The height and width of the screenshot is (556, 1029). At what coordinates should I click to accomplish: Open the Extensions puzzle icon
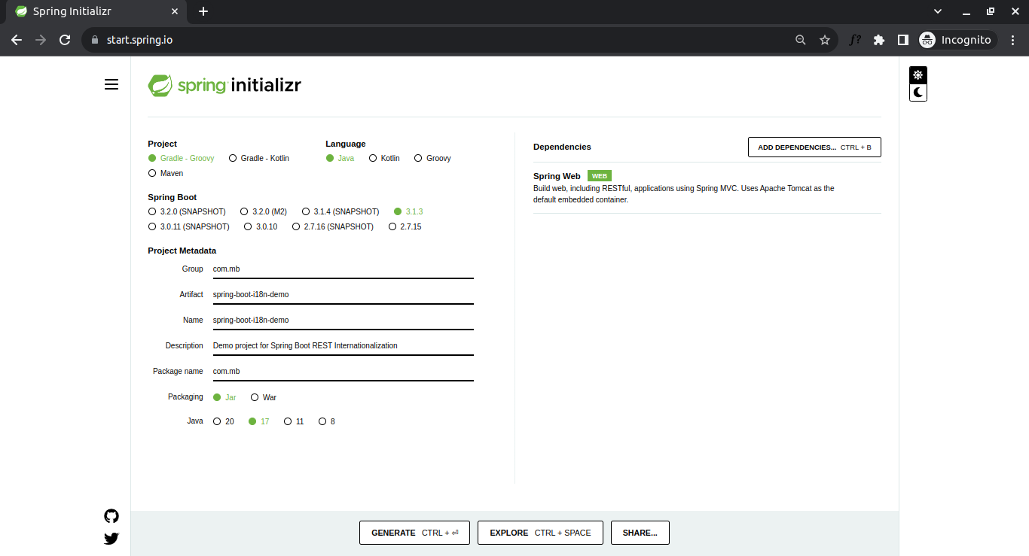point(879,40)
